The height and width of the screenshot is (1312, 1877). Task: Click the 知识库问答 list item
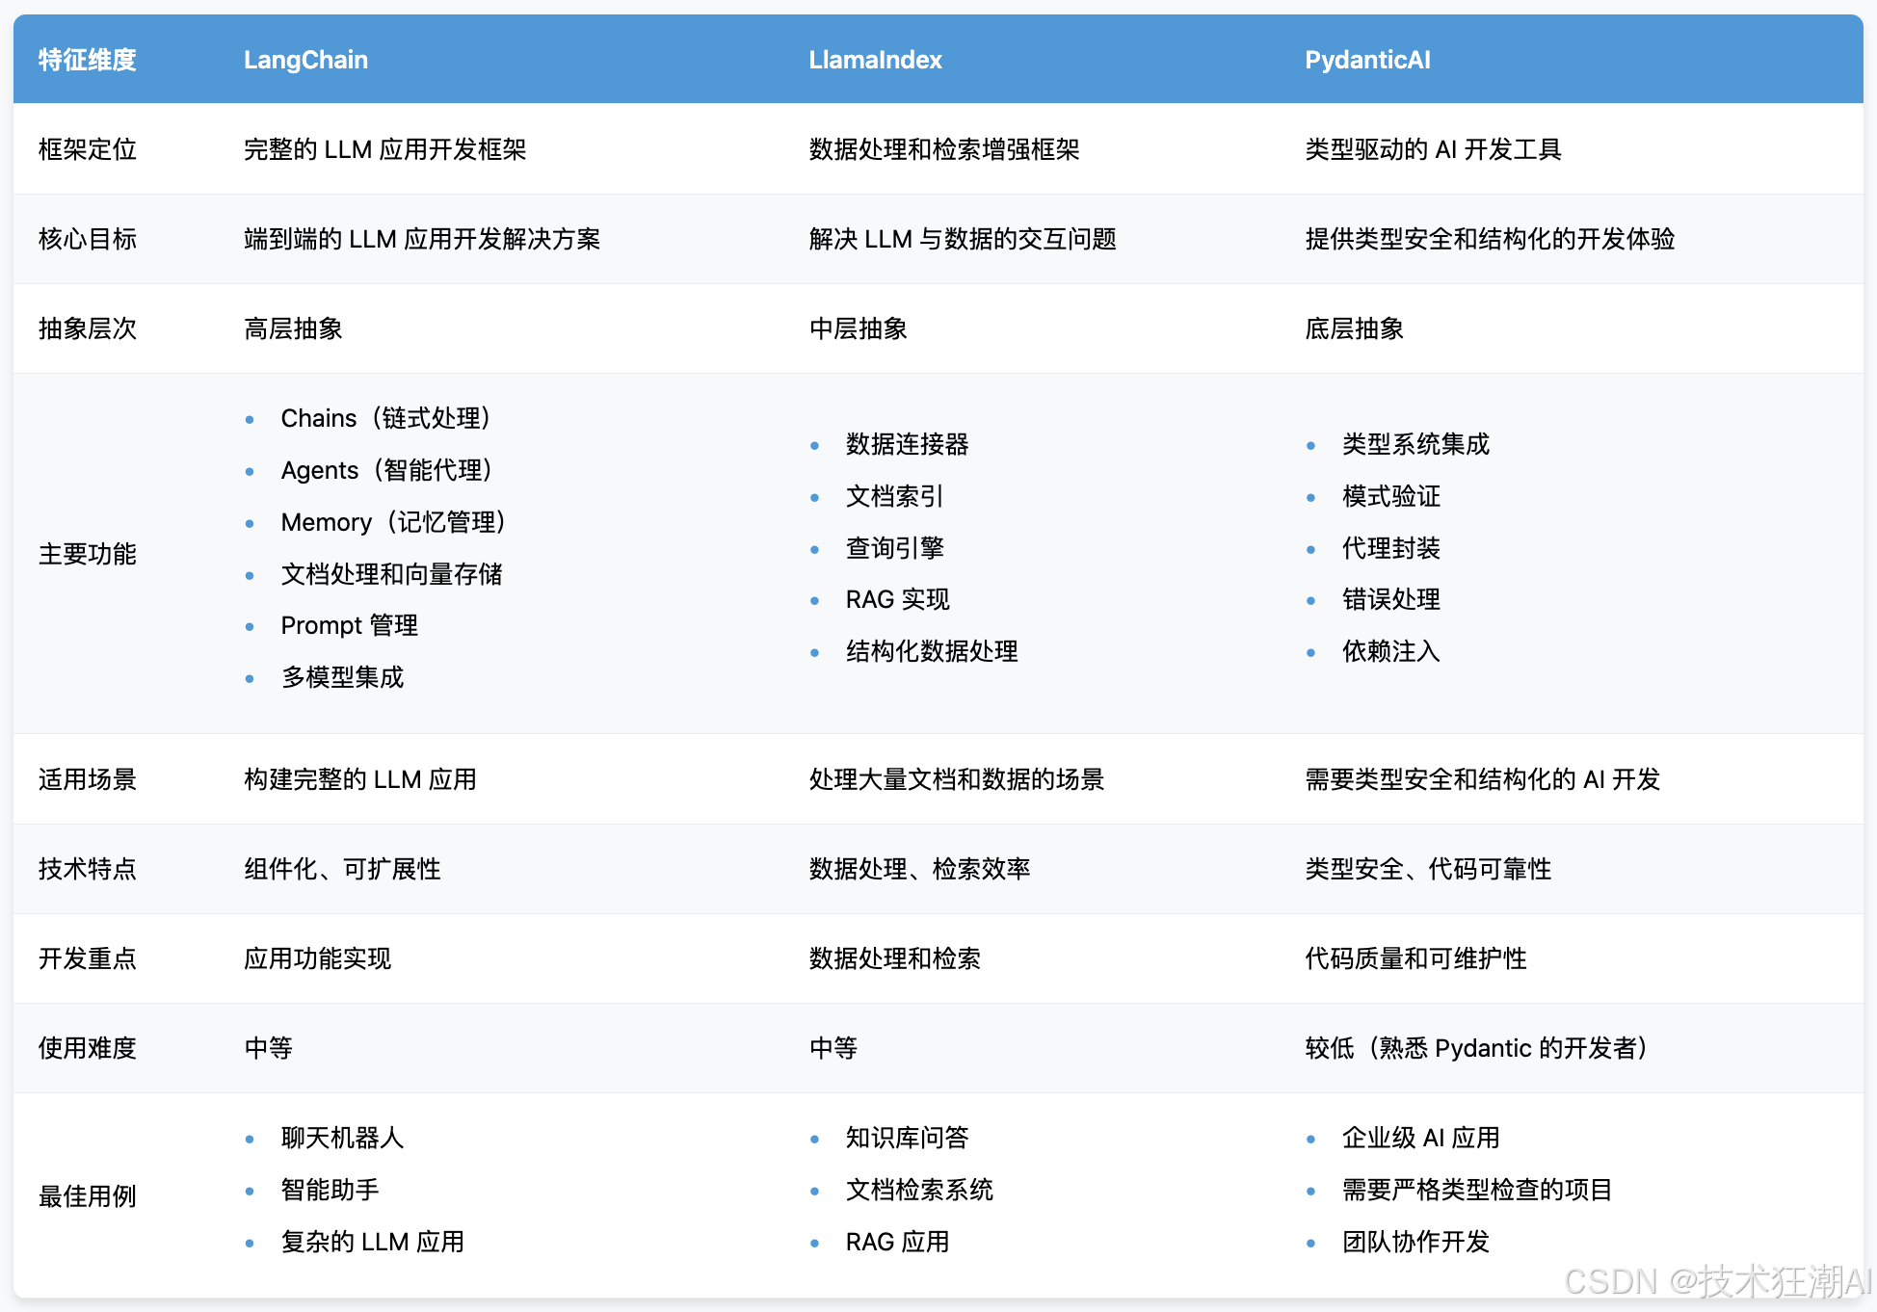click(907, 1138)
